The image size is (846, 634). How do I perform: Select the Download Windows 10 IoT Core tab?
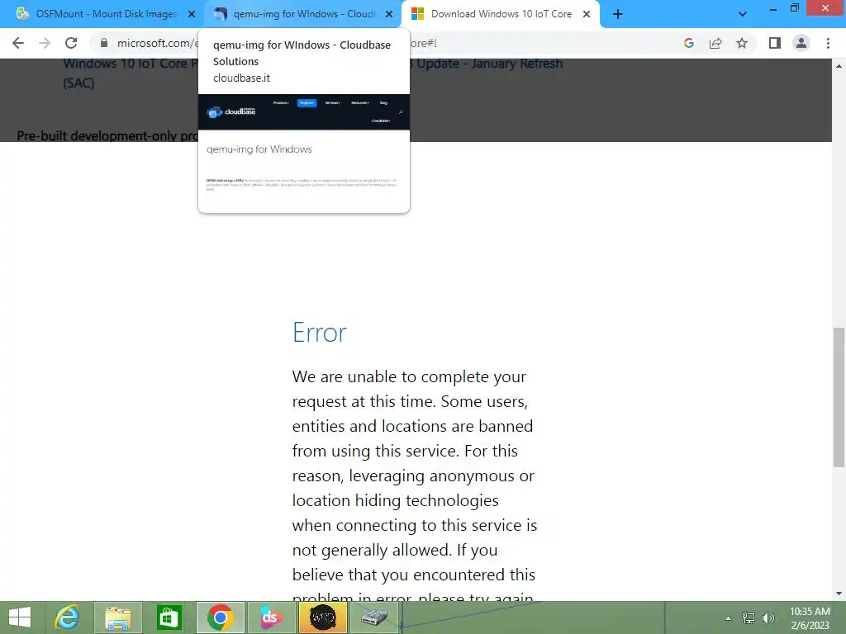(x=499, y=14)
